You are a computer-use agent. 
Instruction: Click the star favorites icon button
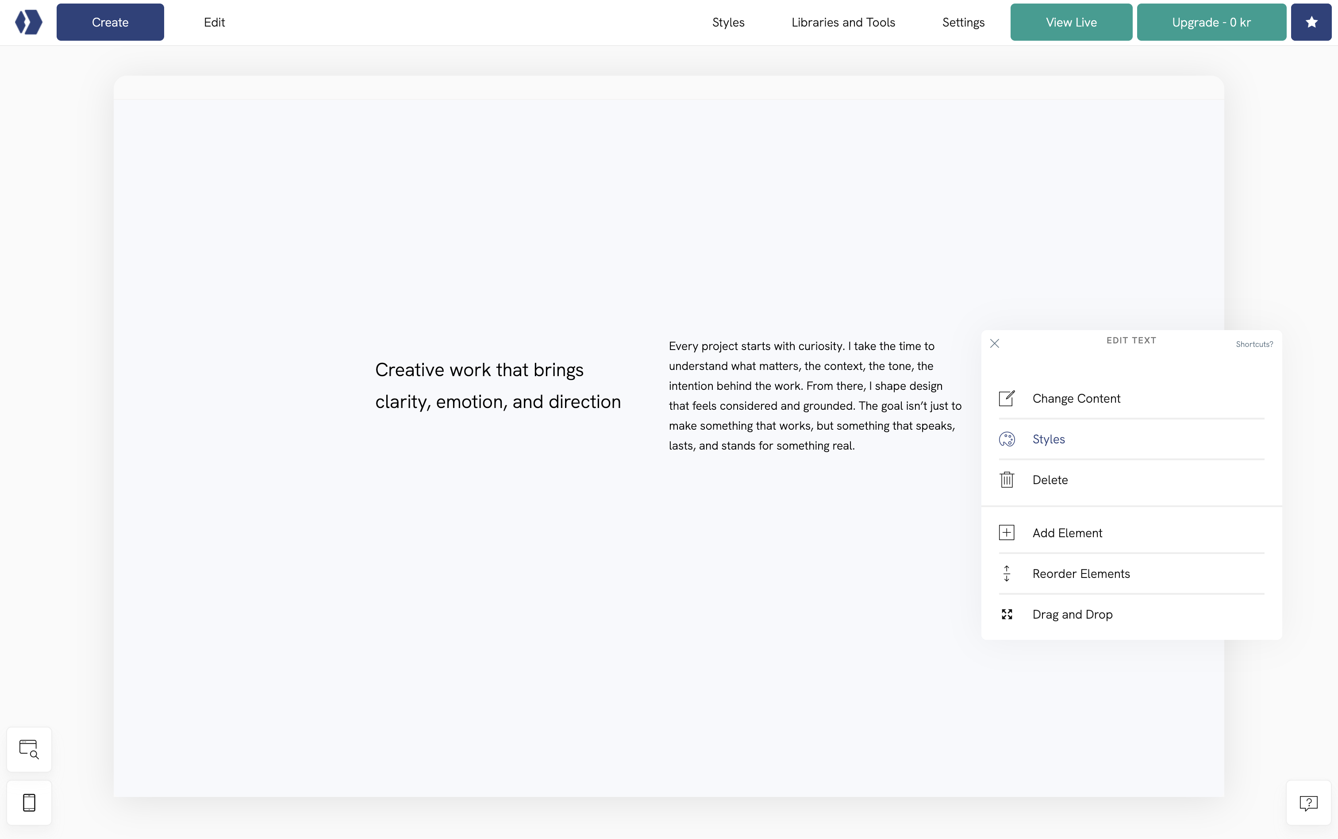(x=1311, y=22)
